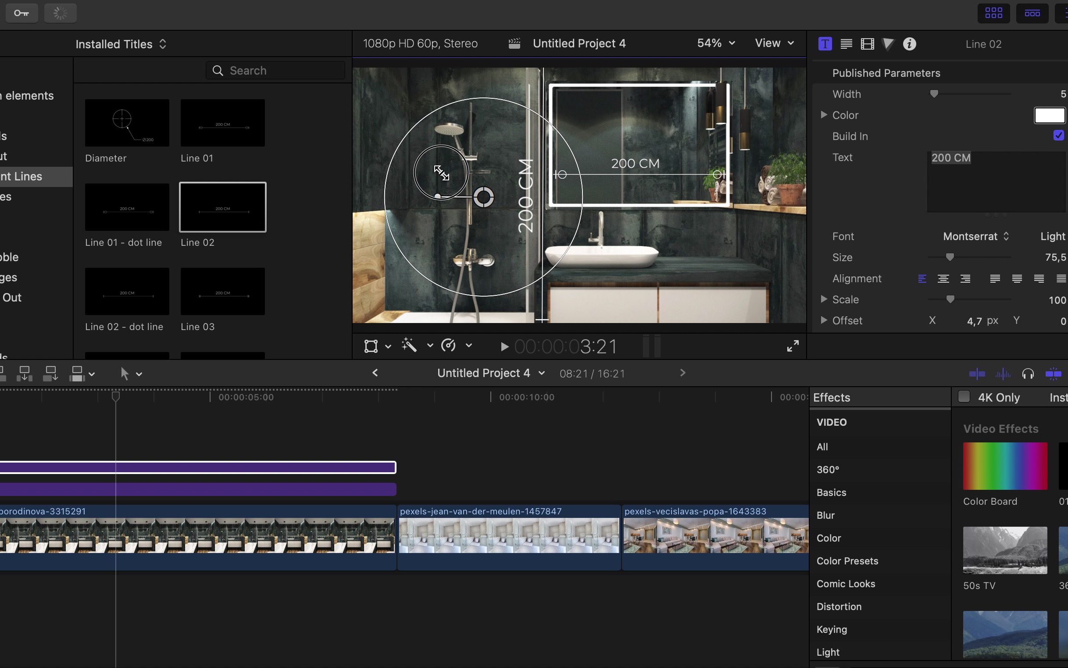Click the Text inspector T icon
Screen dimensions: 1068x668
tap(825, 44)
